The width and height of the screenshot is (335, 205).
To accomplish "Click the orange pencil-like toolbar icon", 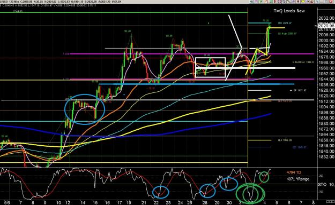I will click(265, 2).
